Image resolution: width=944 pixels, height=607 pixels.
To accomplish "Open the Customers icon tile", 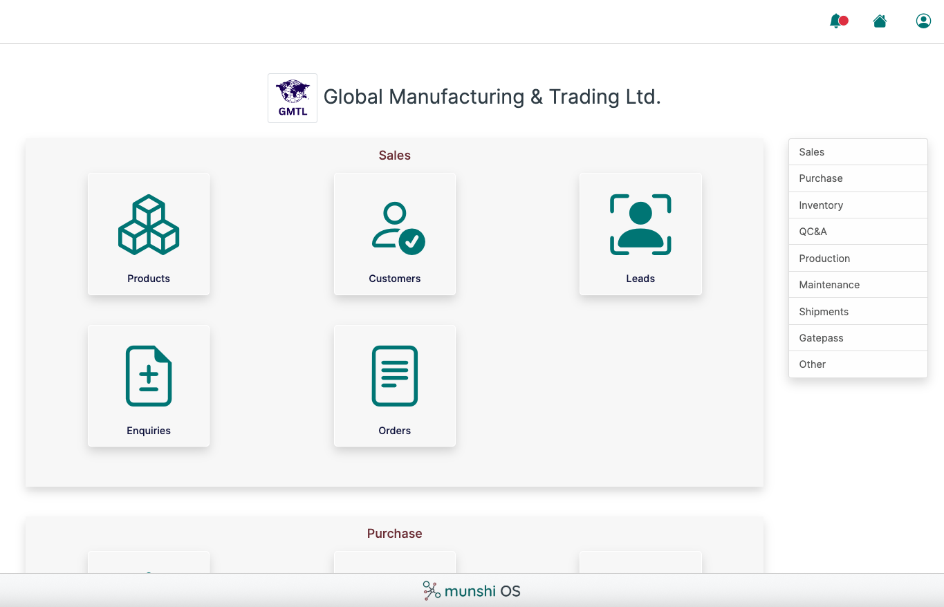I will click(x=395, y=228).
